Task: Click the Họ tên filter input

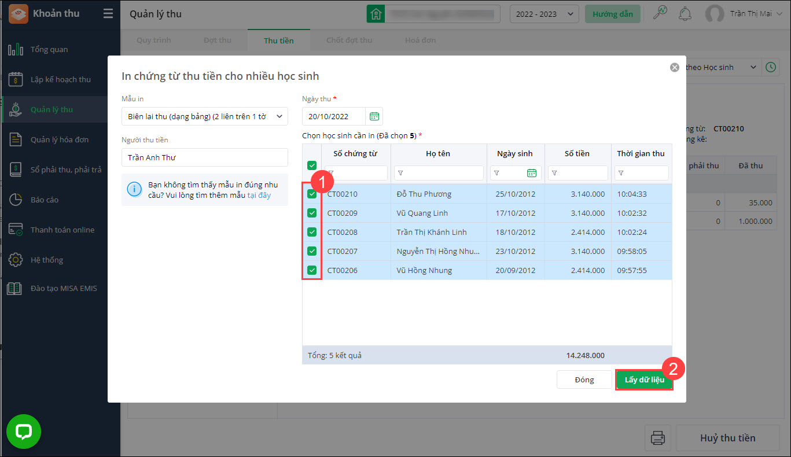Action: (x=439, y=173)
